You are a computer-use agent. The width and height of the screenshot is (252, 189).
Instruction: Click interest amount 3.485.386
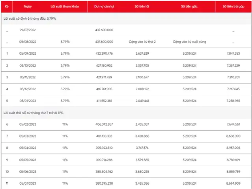coord(142,183)
